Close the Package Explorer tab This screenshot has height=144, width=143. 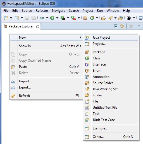pyautogui.click(x=37, y=26)
